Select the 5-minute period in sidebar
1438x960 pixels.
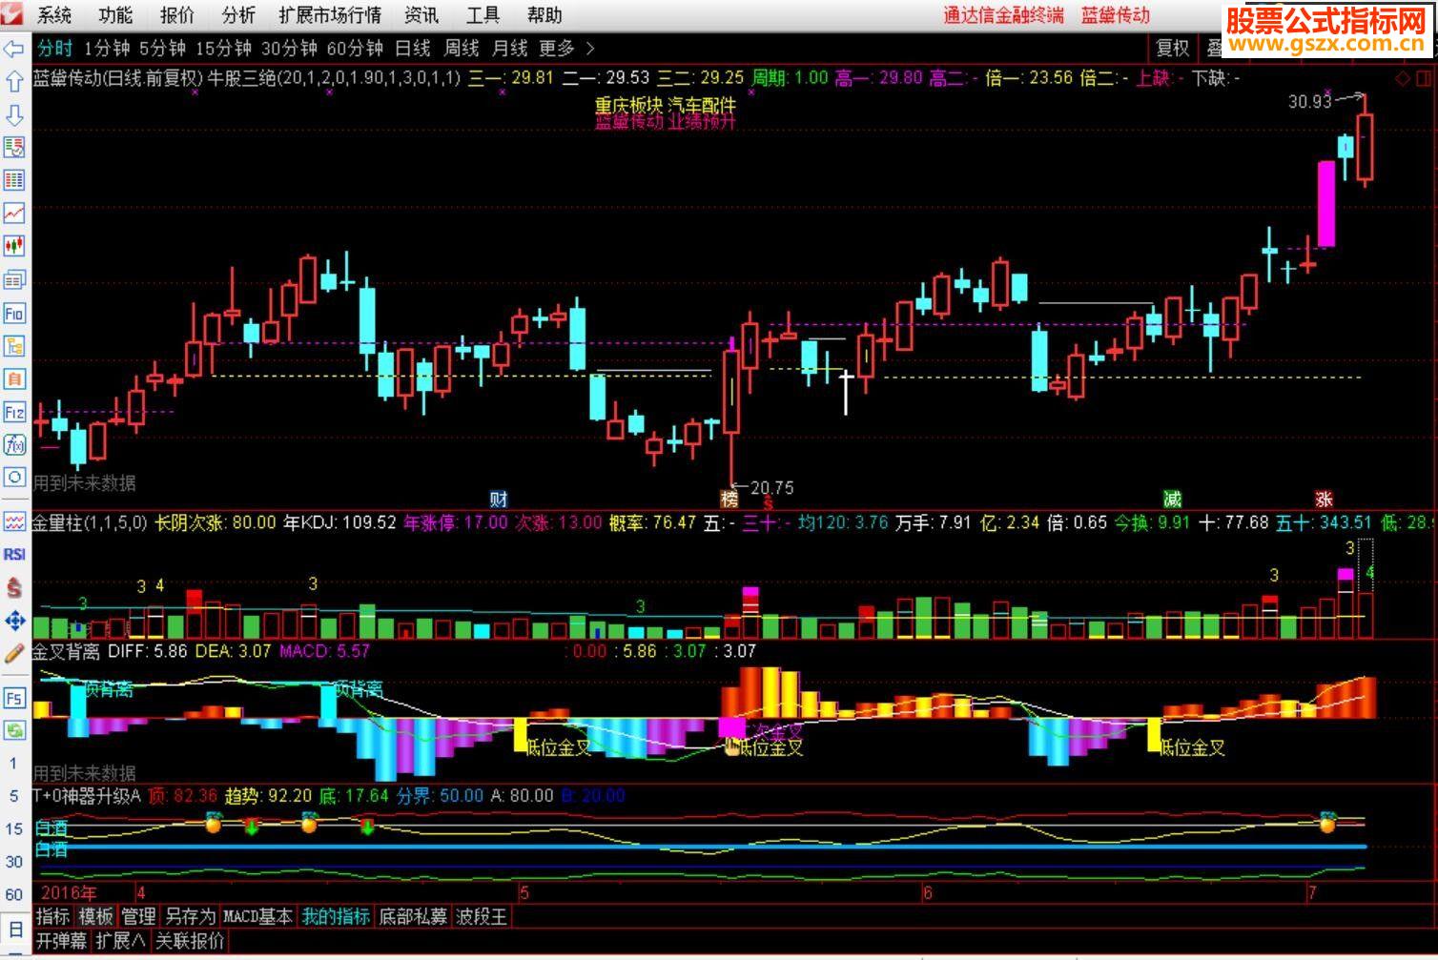click(13, 796)
